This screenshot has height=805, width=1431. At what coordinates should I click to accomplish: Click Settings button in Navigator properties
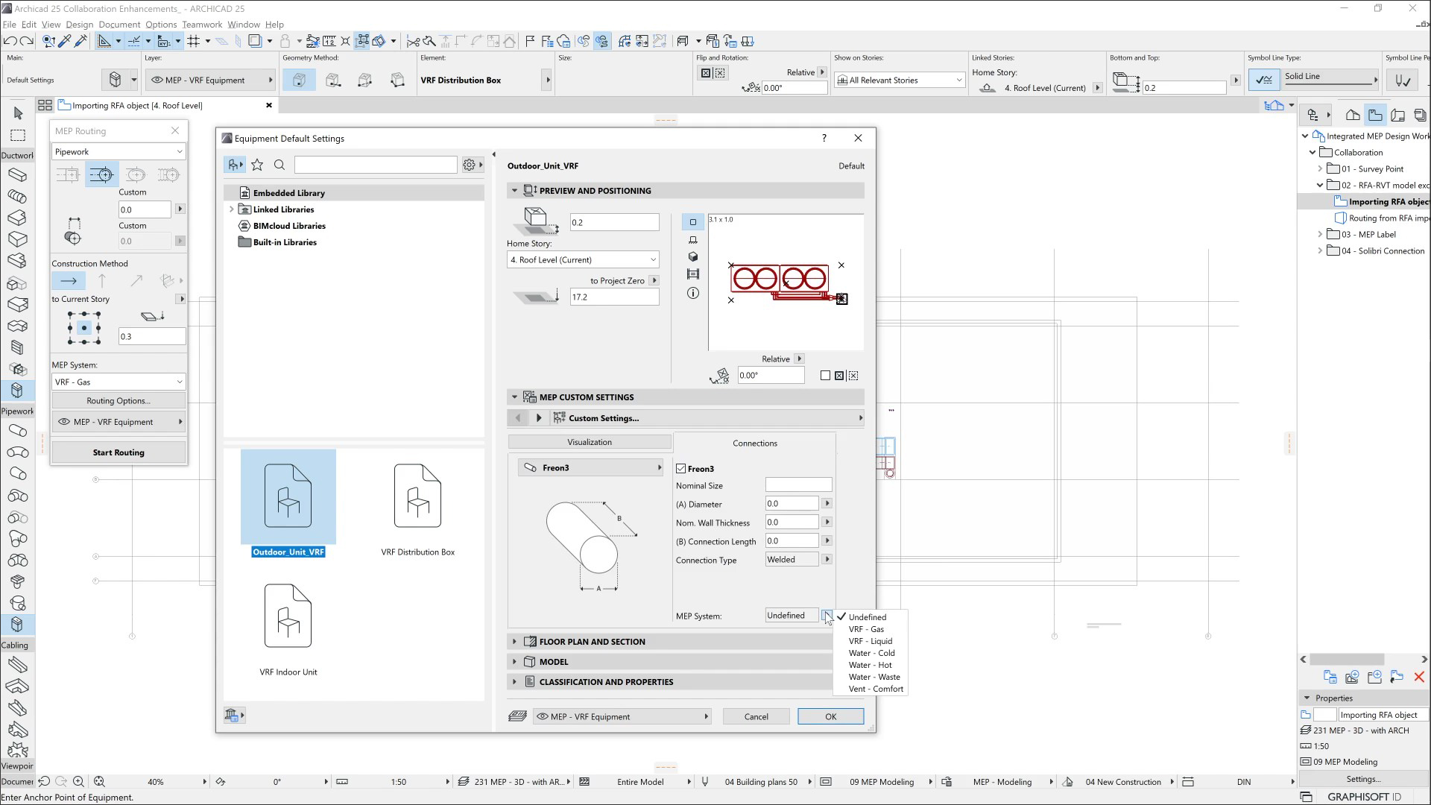coord(1363,779)
